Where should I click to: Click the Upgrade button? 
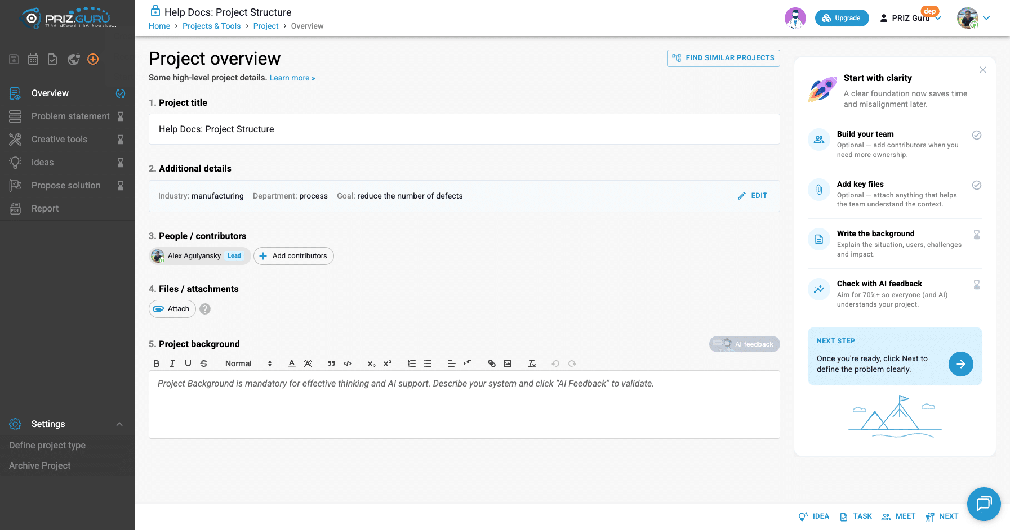[842, 18]
